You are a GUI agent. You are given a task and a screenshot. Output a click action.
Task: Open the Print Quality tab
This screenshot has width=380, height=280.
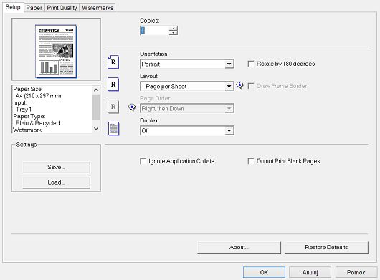pyautogui.click(x=62, y=8)
